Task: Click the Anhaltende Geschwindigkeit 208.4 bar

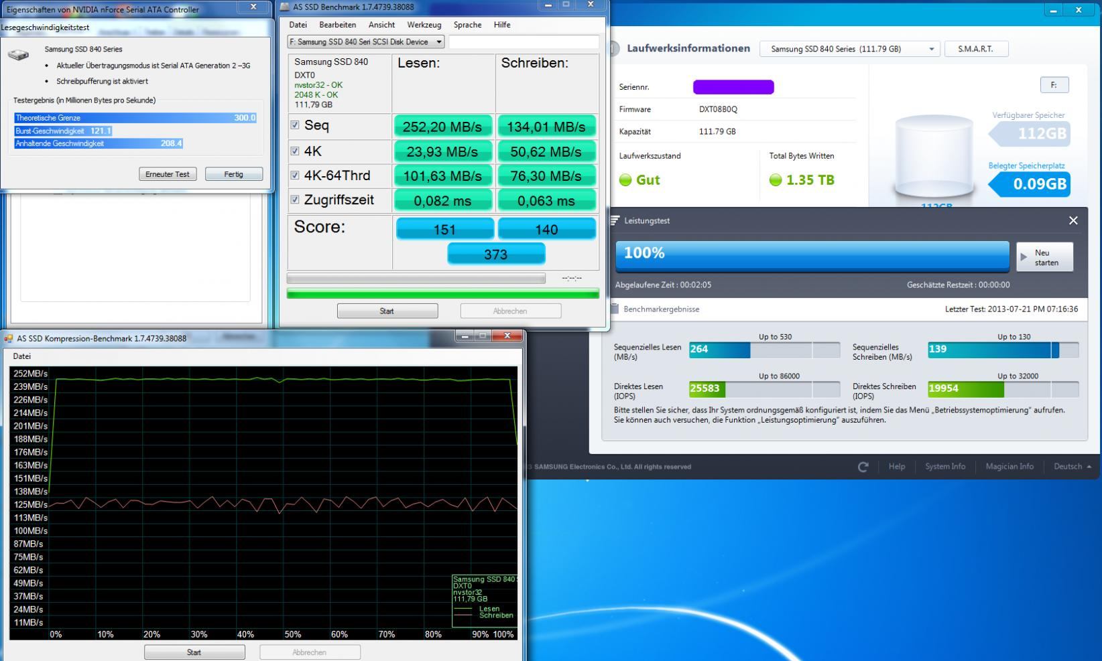Action: tap(99, 143)
